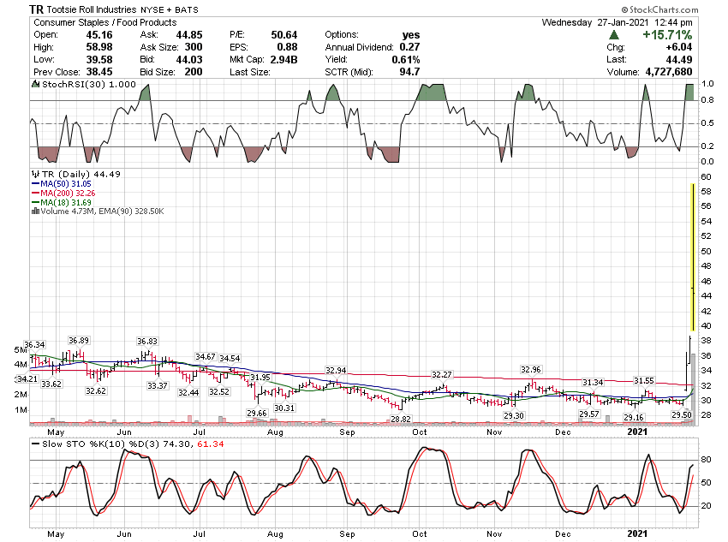
Task: Click the 31.55 price label
Action: coord(644,380)
